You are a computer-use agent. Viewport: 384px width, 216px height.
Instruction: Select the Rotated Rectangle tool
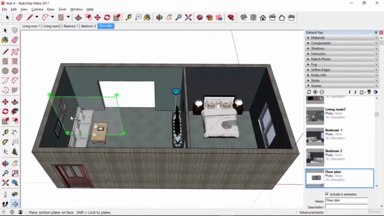coord(15,61)
